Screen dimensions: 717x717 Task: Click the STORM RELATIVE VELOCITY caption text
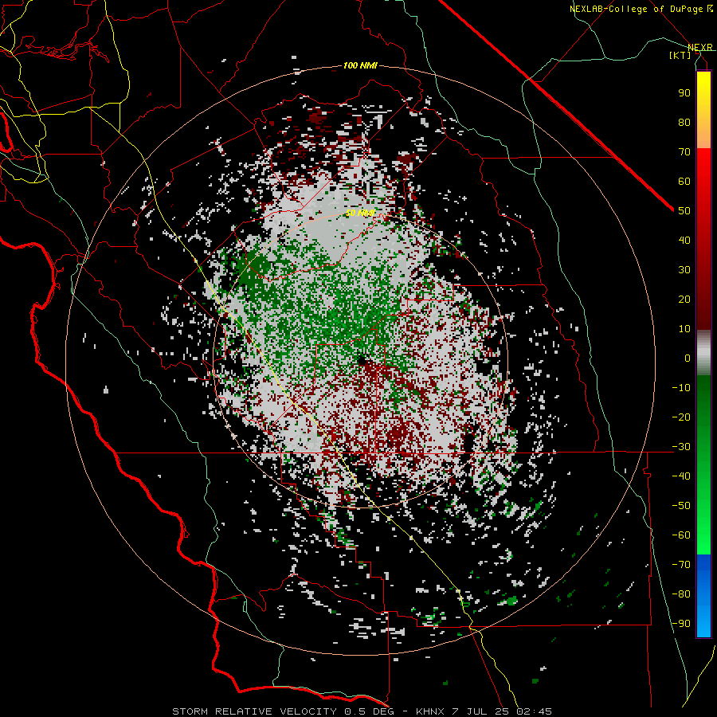tap(254, 711)
